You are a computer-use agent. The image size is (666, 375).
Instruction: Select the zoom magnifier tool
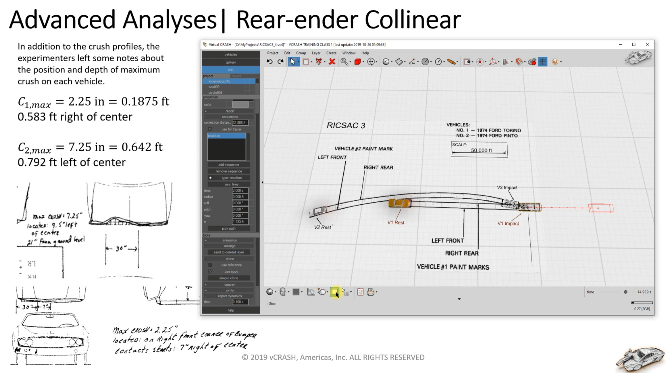pos(344,62)
